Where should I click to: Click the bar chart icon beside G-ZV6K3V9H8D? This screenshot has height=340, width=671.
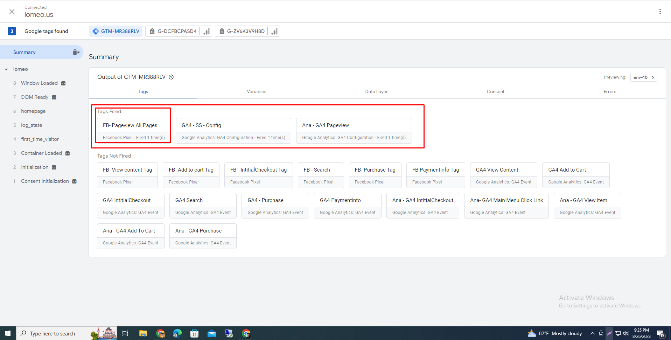pos(274,31)
